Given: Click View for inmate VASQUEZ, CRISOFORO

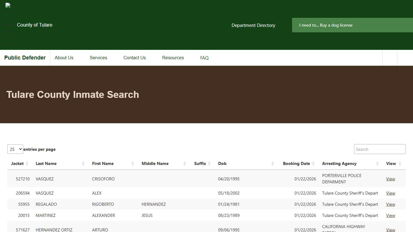Looking at the screenshot, I should pos(390,179).
